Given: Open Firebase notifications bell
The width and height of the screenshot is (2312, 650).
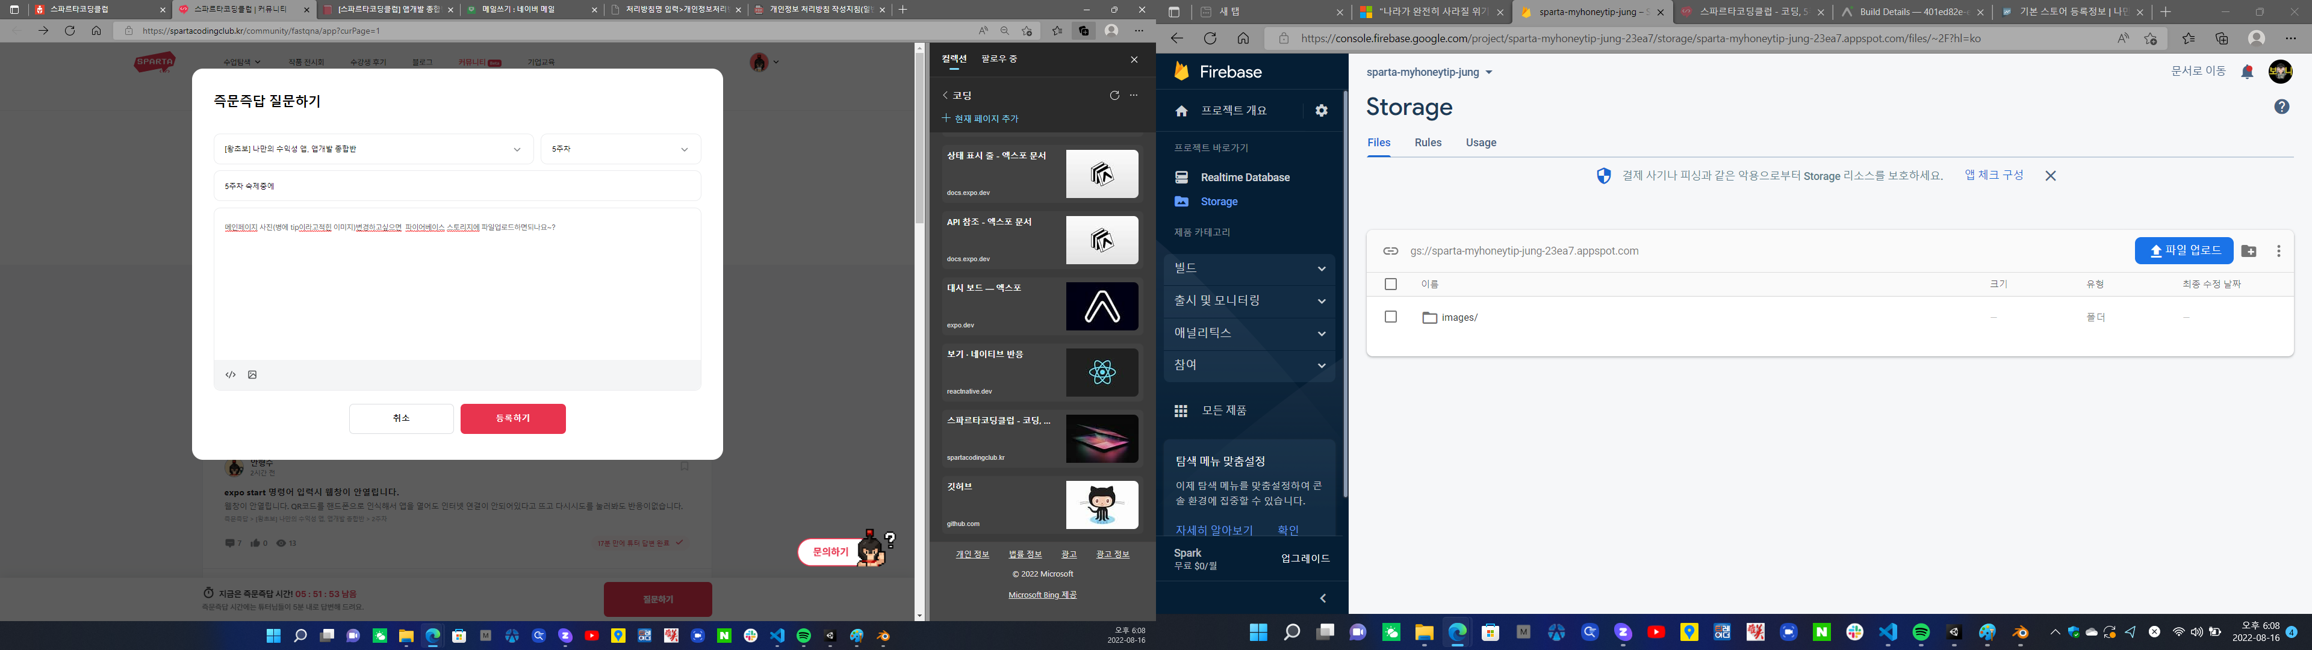Looking at the screenshot, I should 2246,72.
